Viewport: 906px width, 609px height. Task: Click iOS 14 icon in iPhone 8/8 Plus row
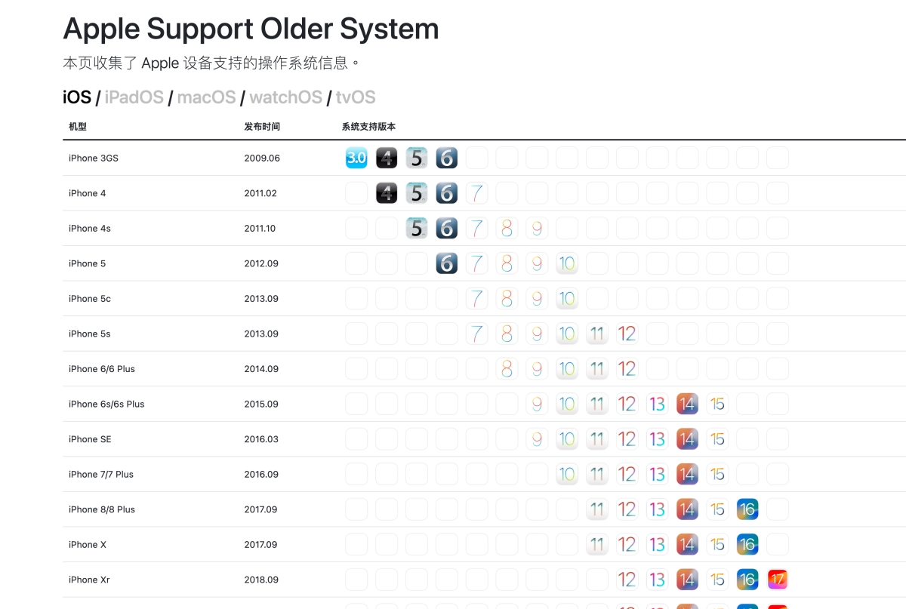click(687, 509)
